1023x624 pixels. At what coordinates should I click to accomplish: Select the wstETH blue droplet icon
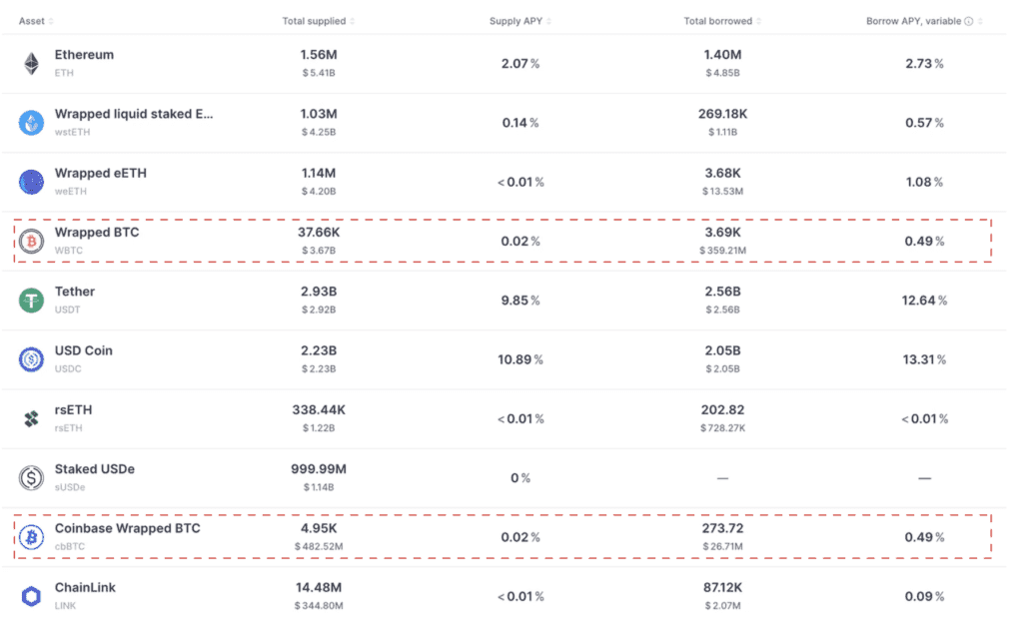point(31,123)
